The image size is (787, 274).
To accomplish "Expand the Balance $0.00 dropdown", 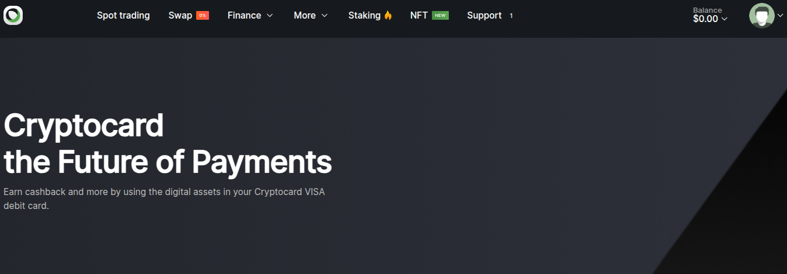I will click(710, 19).
